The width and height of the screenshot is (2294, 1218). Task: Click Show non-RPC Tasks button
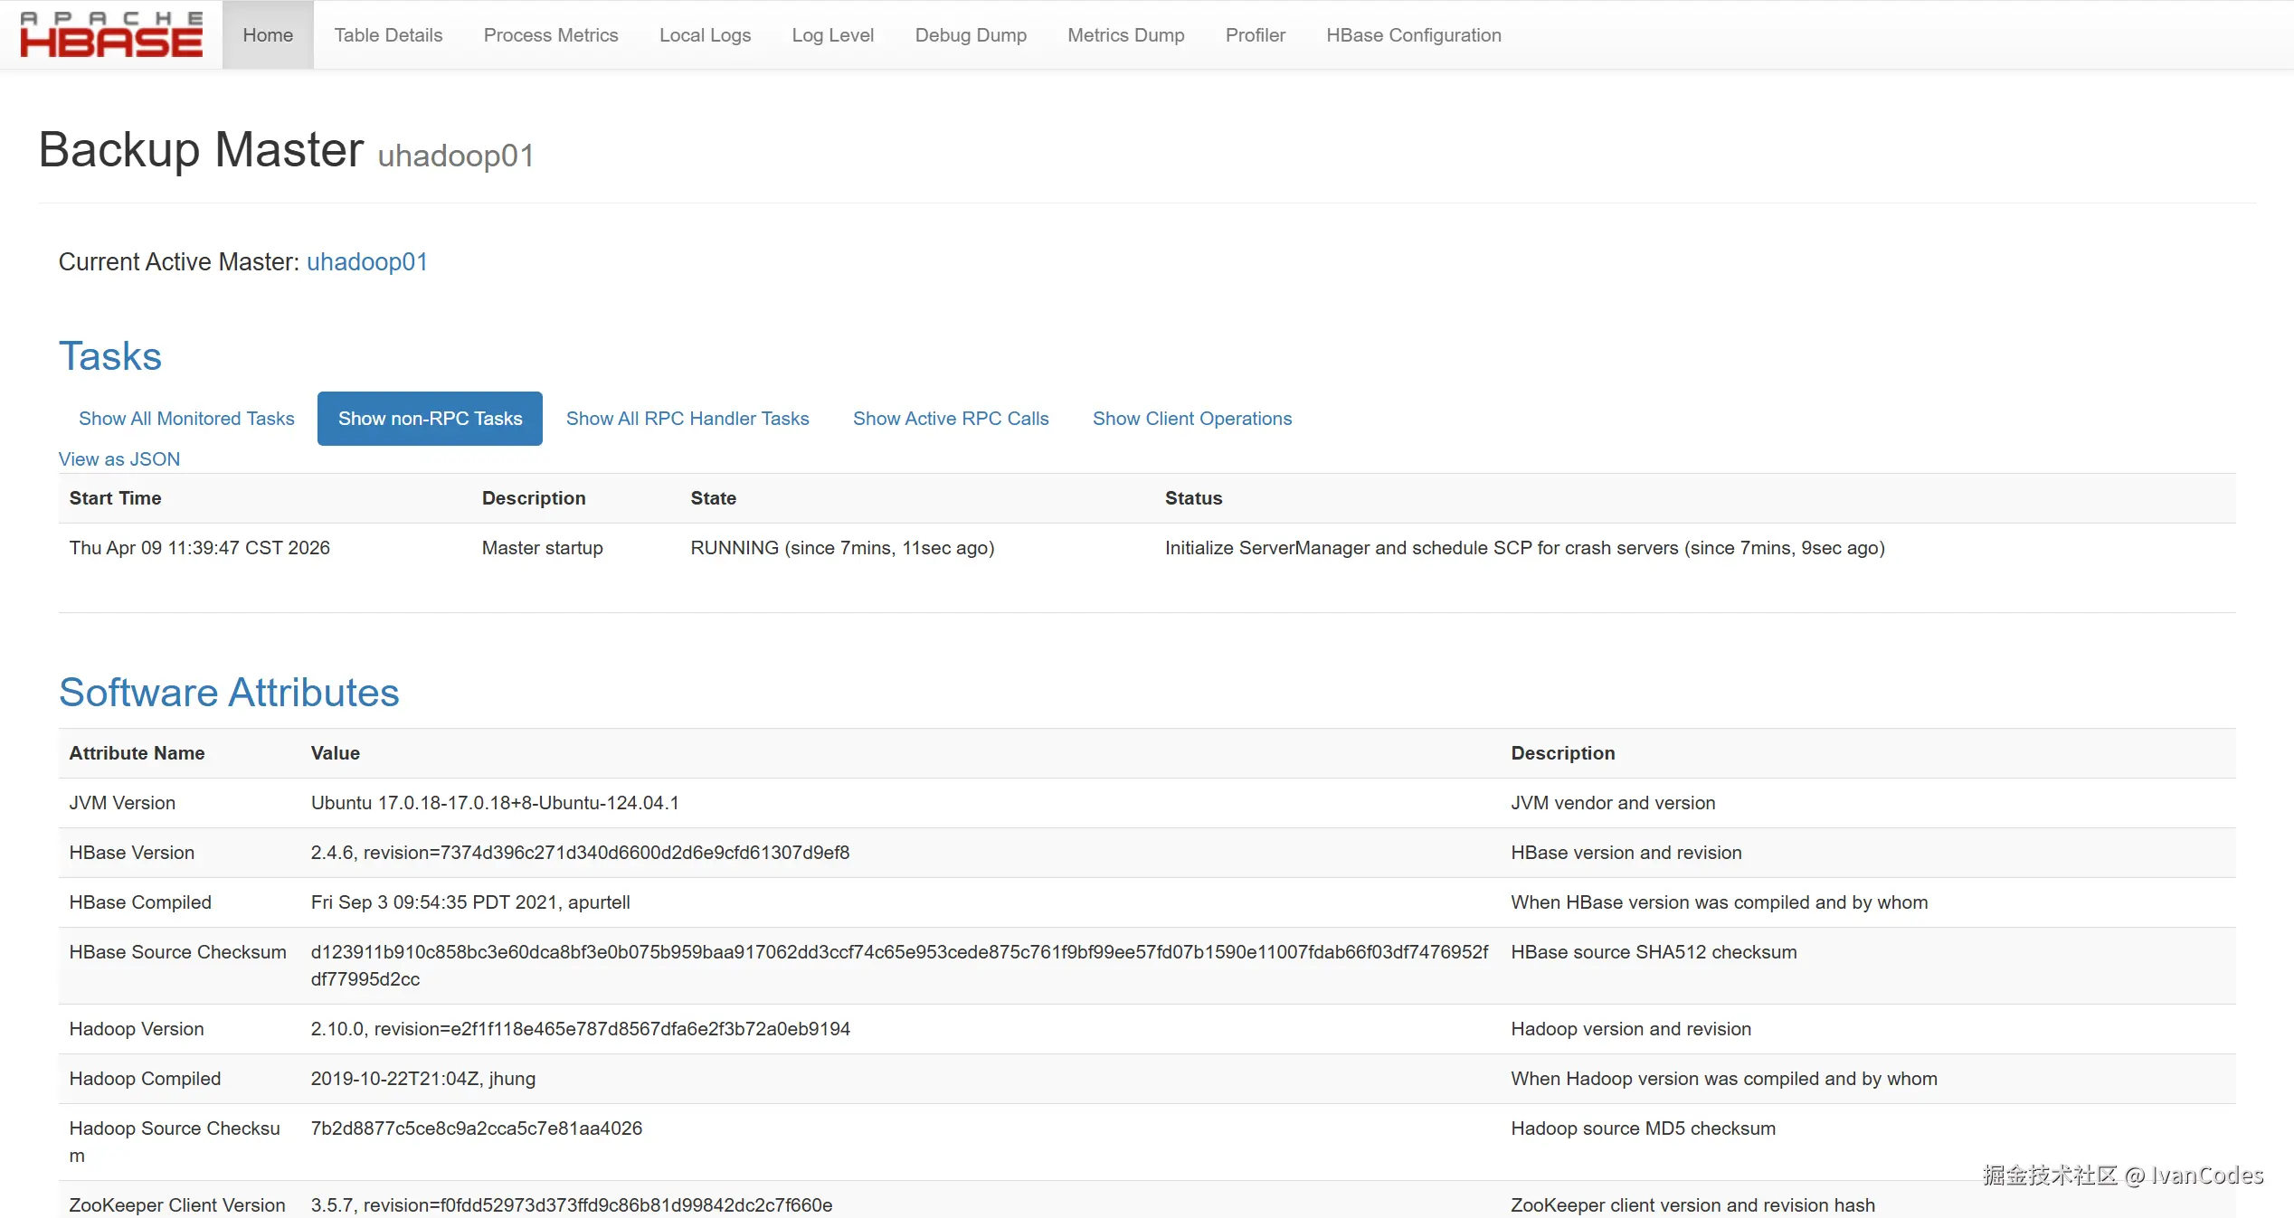coord(430,419)
